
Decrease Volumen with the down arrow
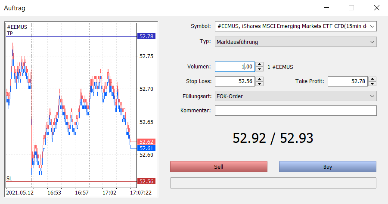(259, 69)
